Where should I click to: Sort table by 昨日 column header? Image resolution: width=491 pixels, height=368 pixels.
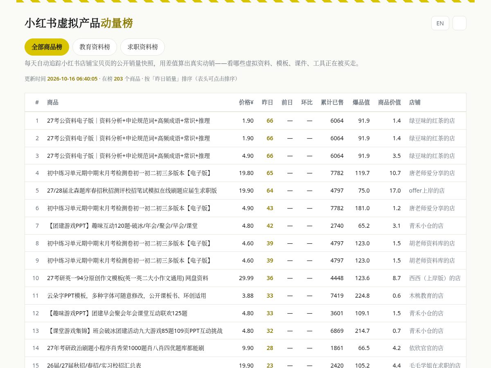pos(268,102)
